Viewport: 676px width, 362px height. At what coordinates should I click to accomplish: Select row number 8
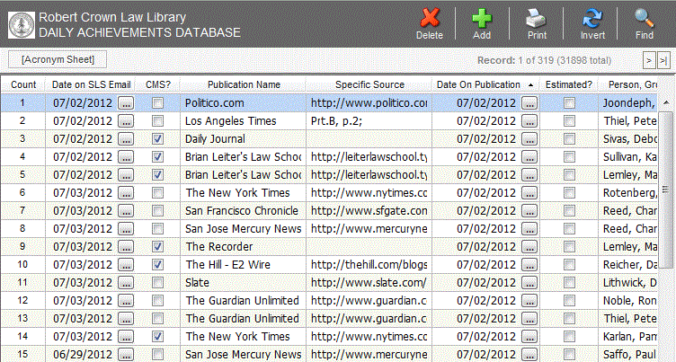pyautogui.click(x=23, y=229)
